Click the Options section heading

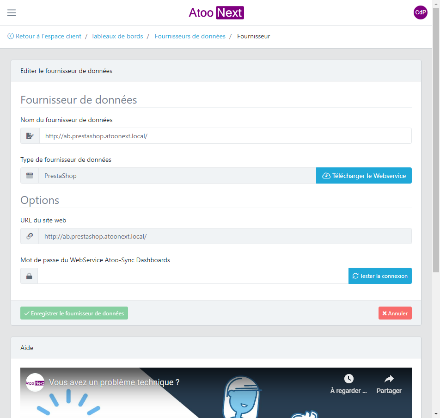pyautogui.click(x=40, y=200)
